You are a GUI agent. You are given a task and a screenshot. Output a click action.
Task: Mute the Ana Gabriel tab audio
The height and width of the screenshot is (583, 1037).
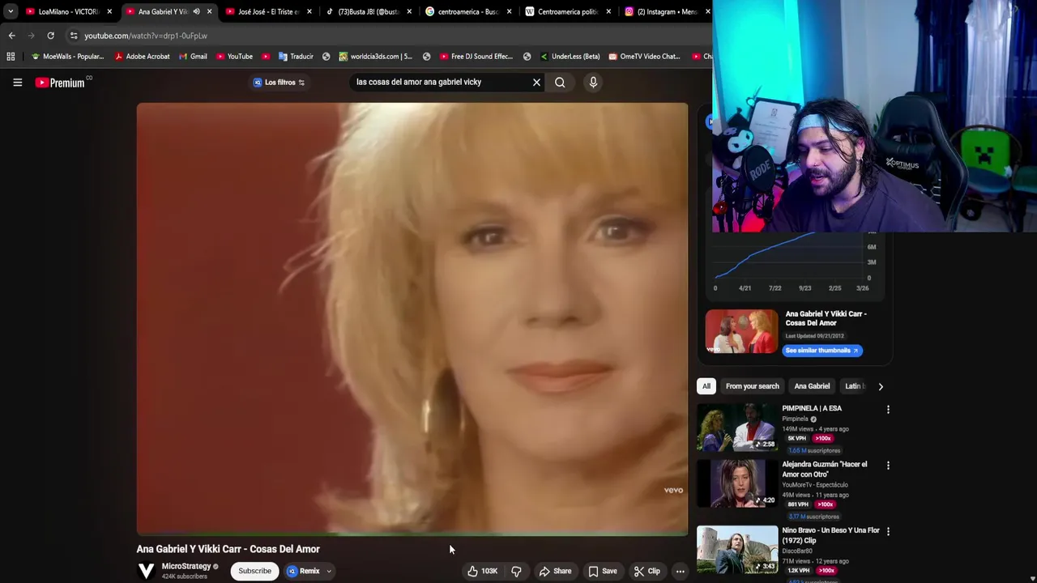[196, 11]
